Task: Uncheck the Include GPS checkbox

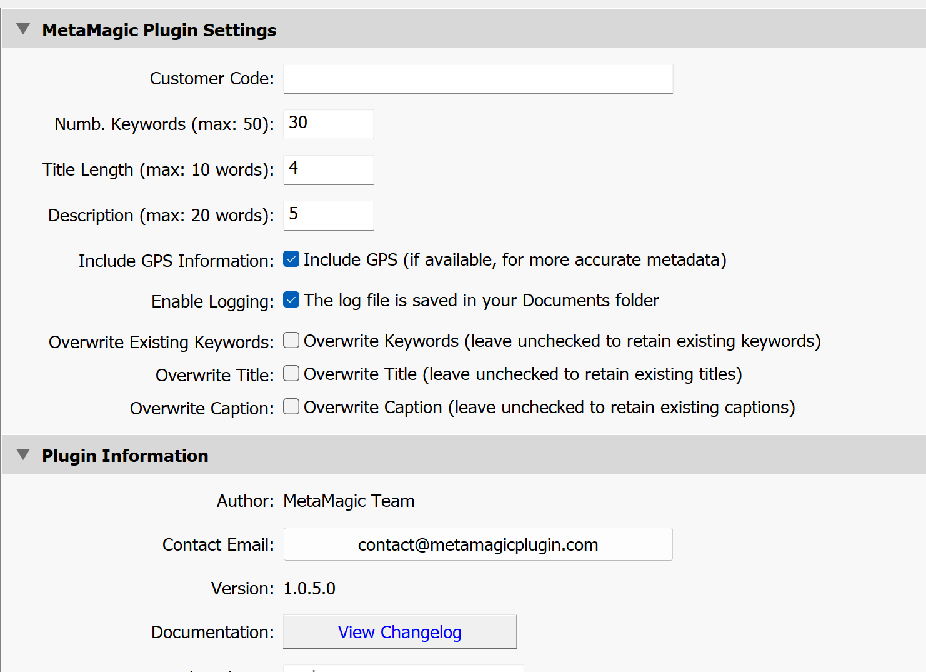Action: click(x=291, y=259)
